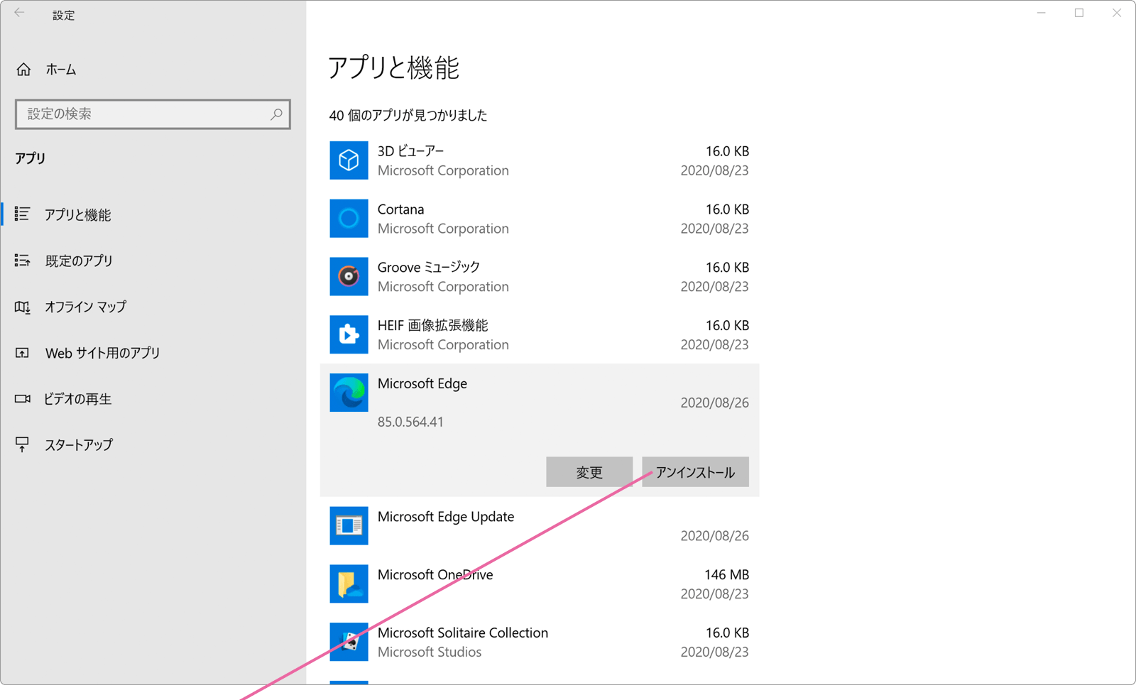Click the HEIF 画像拡張機能 app icon

click(x=349, y=334)
